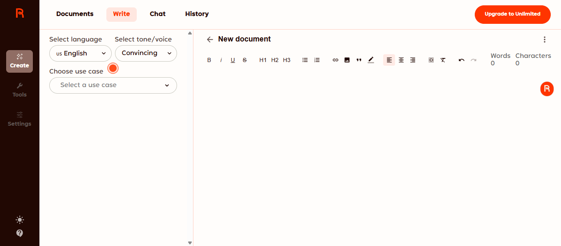The height and width of the screenshot is (246, 561).
Task: Open the text highlight color picker
Action: click(371, 60)
